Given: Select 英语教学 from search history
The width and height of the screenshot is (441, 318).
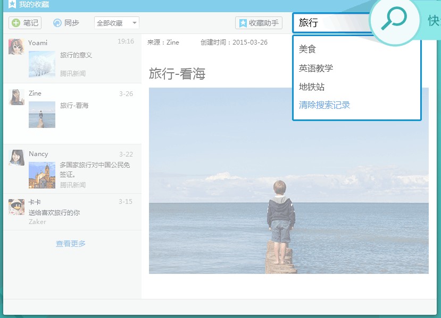Looking at the screenshot, I should [316, 68].
